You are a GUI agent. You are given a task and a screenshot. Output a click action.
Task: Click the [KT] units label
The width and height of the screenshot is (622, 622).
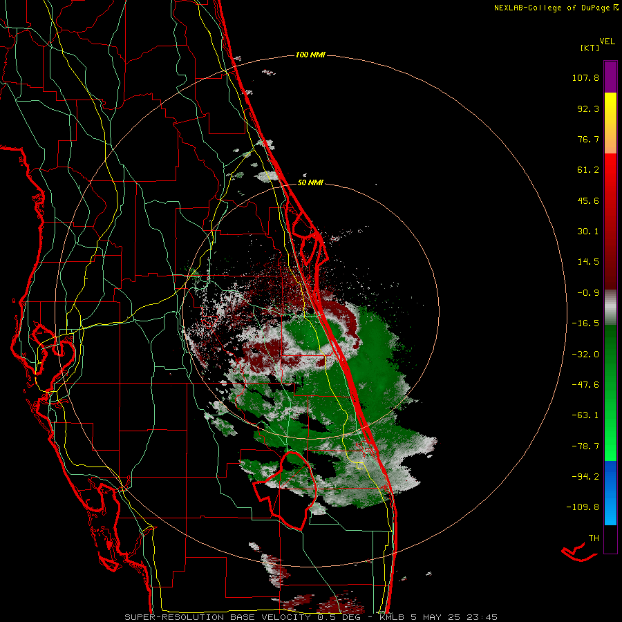click(x=590, y=48)
